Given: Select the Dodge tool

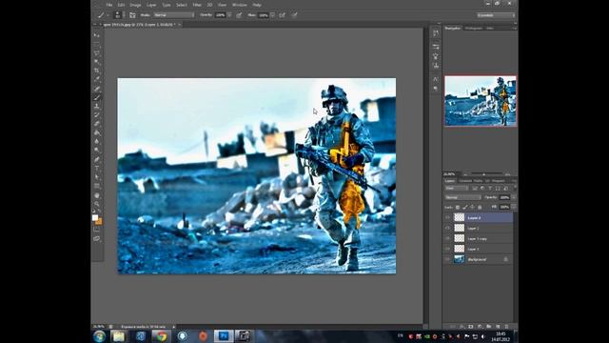Looking at the screenshot, I should point(97,151).
